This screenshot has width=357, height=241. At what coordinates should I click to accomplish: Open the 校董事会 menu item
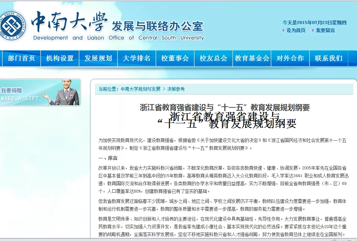[175, 58]
